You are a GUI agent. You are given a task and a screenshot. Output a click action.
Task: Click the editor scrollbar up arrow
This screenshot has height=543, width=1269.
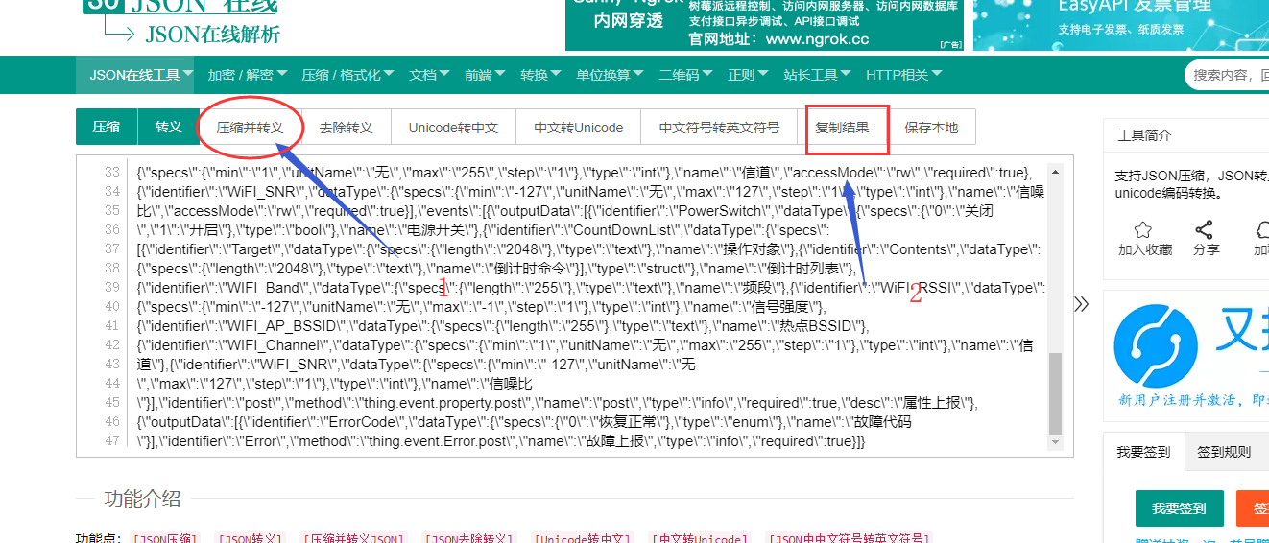tap(1056, 171)
